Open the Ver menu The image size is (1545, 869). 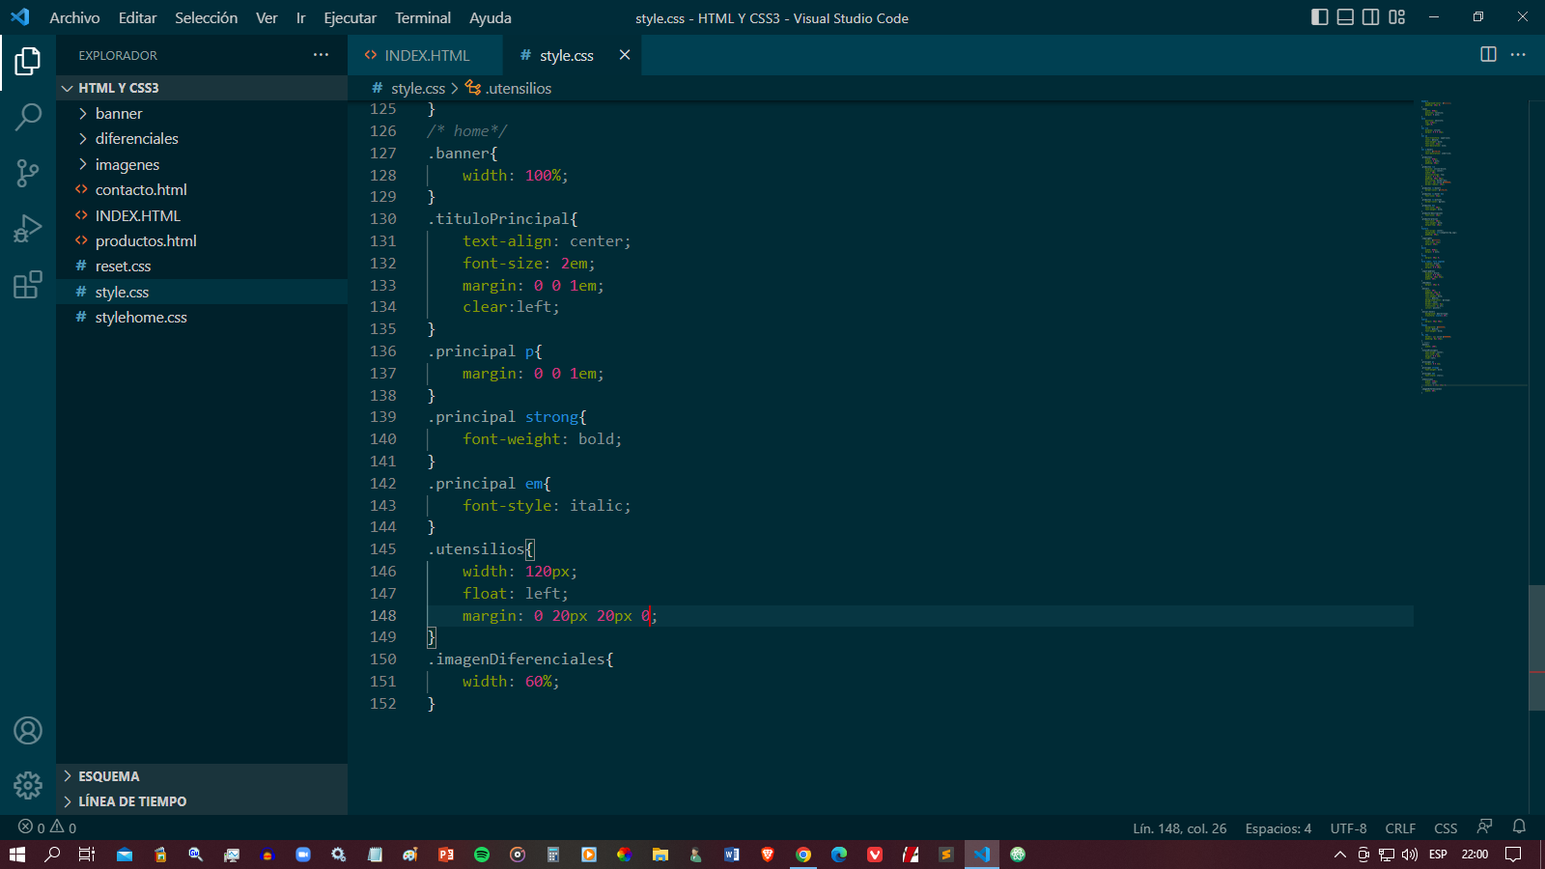coord(267,17)
